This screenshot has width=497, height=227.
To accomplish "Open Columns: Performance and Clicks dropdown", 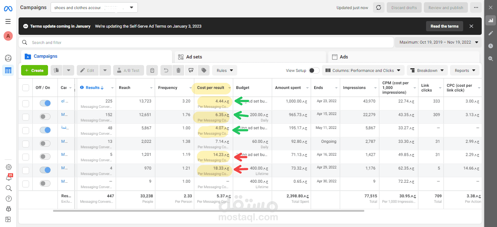I will coord(363,70).
